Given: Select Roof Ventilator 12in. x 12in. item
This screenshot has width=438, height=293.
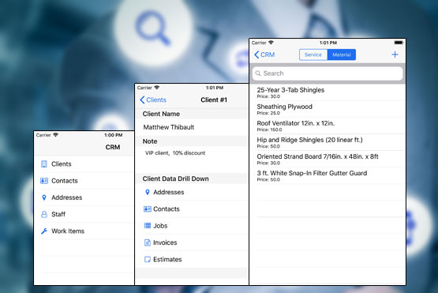Looking at the screenshot, I should coord(328,126).
